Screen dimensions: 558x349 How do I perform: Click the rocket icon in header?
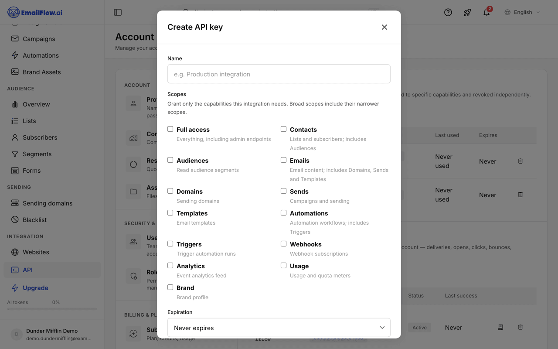tap(467, 12)
